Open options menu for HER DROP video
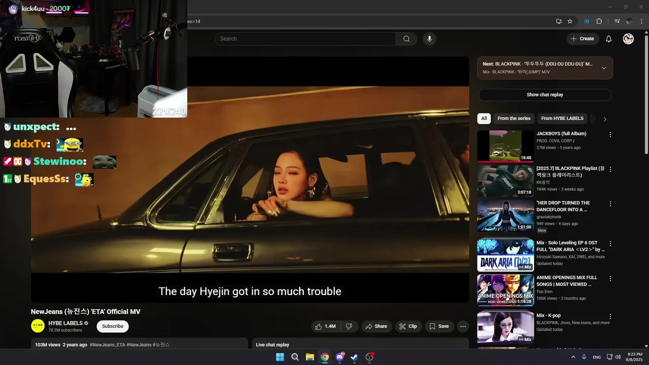The height and width of the screenshot is (365, 649). click(610, 204)
